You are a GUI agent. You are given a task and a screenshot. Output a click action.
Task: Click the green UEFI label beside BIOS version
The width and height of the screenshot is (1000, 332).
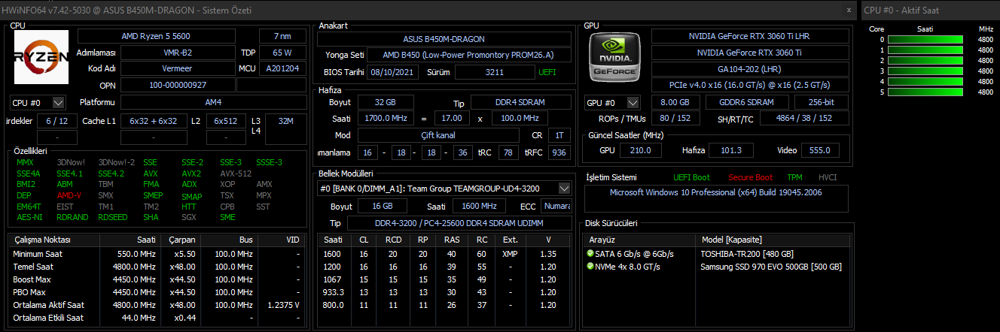pyautogui.click(x=547, y=72)
